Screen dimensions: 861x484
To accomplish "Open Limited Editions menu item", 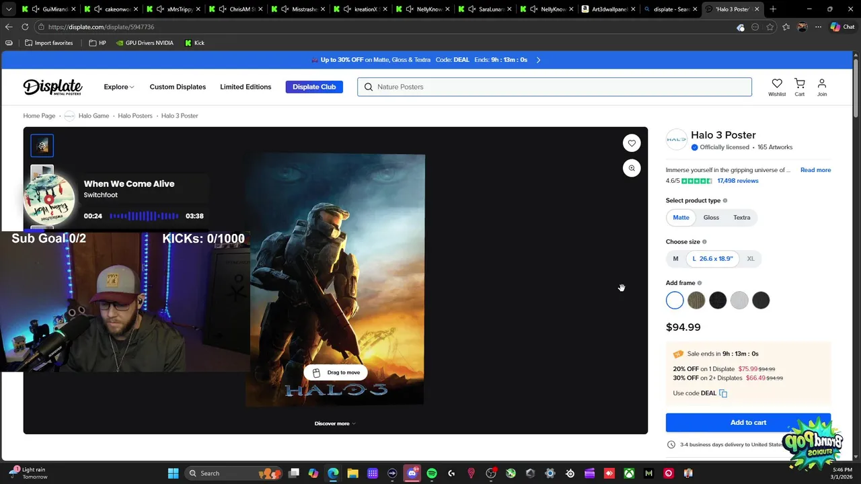I will coord(246,87).
